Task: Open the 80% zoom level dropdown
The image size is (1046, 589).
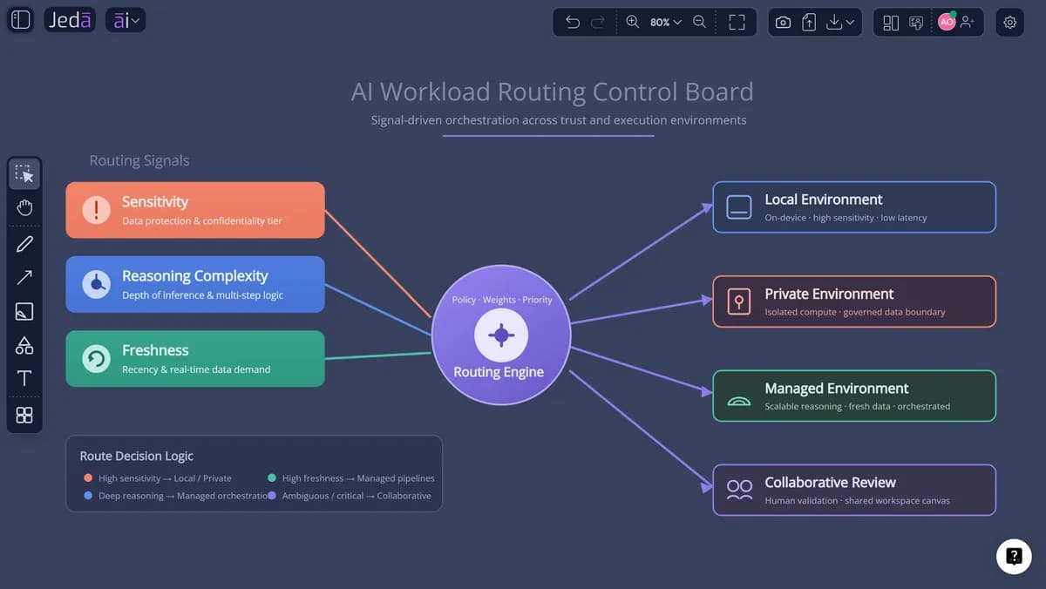Action: [666, 23]
